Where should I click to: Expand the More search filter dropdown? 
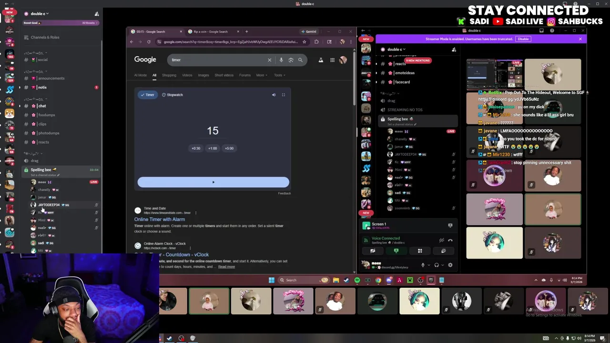pyautogui.click(x=262, y=75)
